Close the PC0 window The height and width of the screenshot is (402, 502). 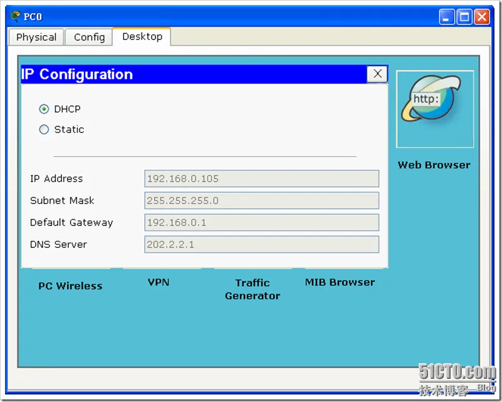(x=482, y=17)
